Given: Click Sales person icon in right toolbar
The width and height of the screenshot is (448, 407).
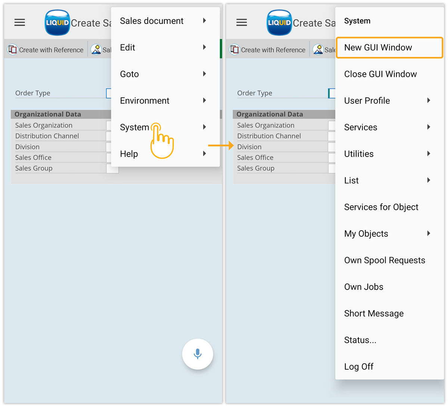Looking at the screenshot, I should [318, 50].
